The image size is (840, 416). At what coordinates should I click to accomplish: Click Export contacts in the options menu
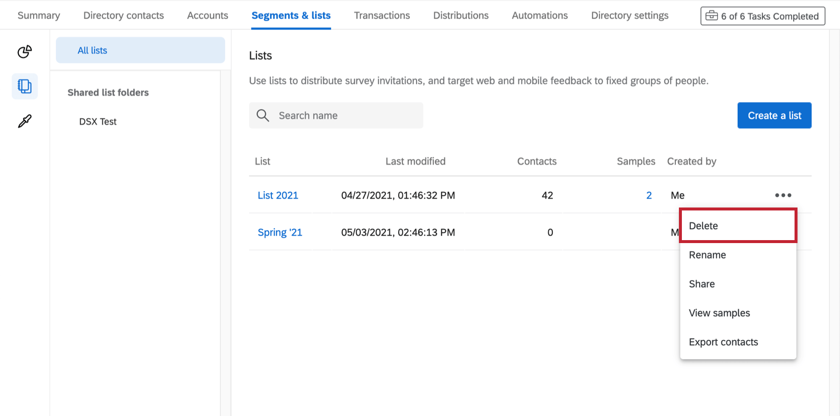click(x=723, y=342)
